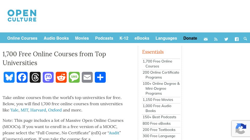Image resolution: width=250 pixels, height=140 pixels.
Task: Open 1,000 Free Audio Books link
Action: click(157, 108)
